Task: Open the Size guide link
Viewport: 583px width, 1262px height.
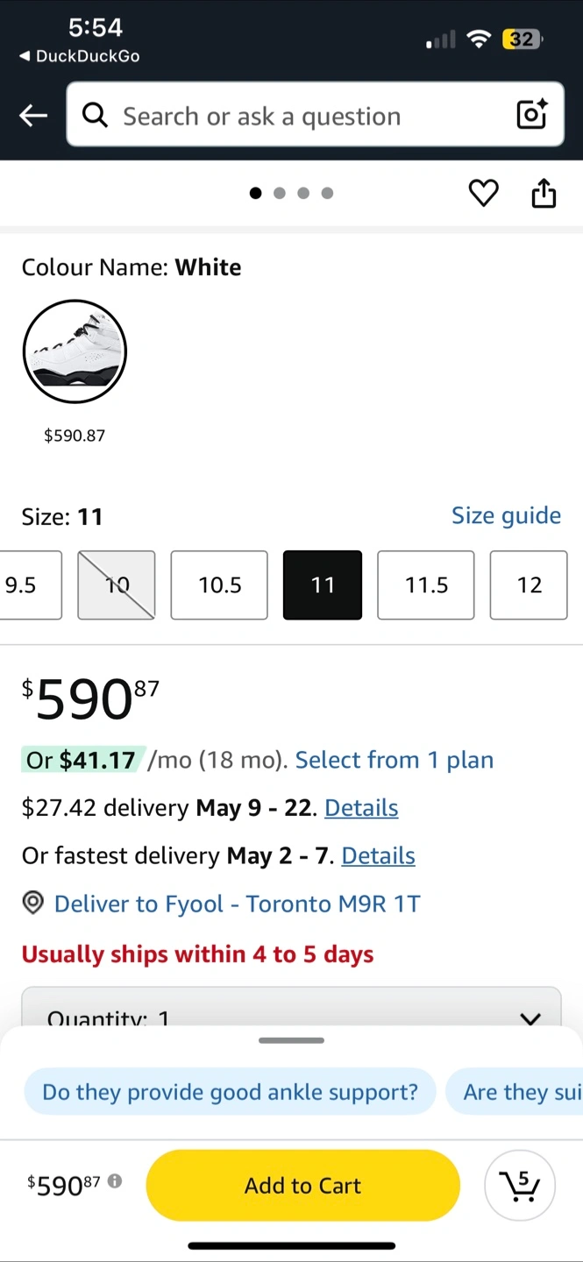Action: point(506,515)
